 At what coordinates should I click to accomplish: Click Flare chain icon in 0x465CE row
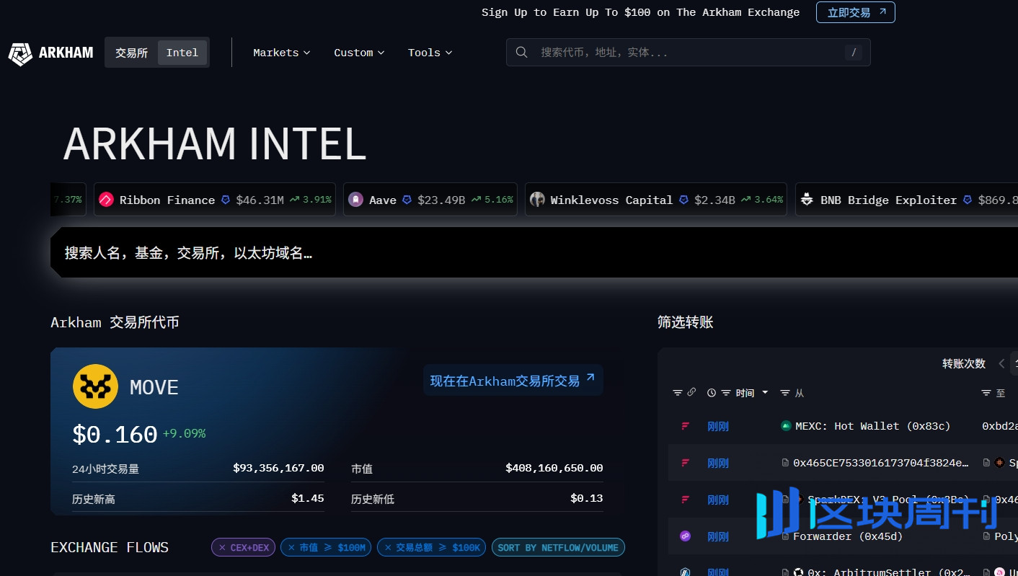[685, 463]
